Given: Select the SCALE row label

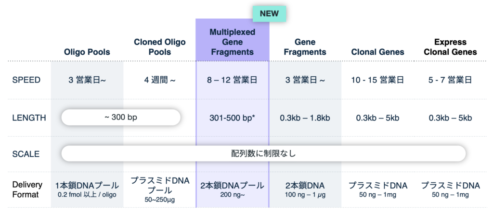Looking at the screenshot, I should point(26,154).
